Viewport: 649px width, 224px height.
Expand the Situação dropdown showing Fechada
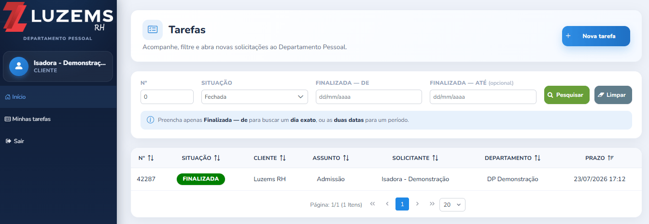254,97
